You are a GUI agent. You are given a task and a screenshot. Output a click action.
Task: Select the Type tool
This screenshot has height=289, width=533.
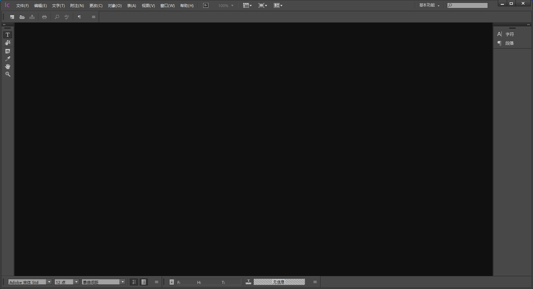7,35
